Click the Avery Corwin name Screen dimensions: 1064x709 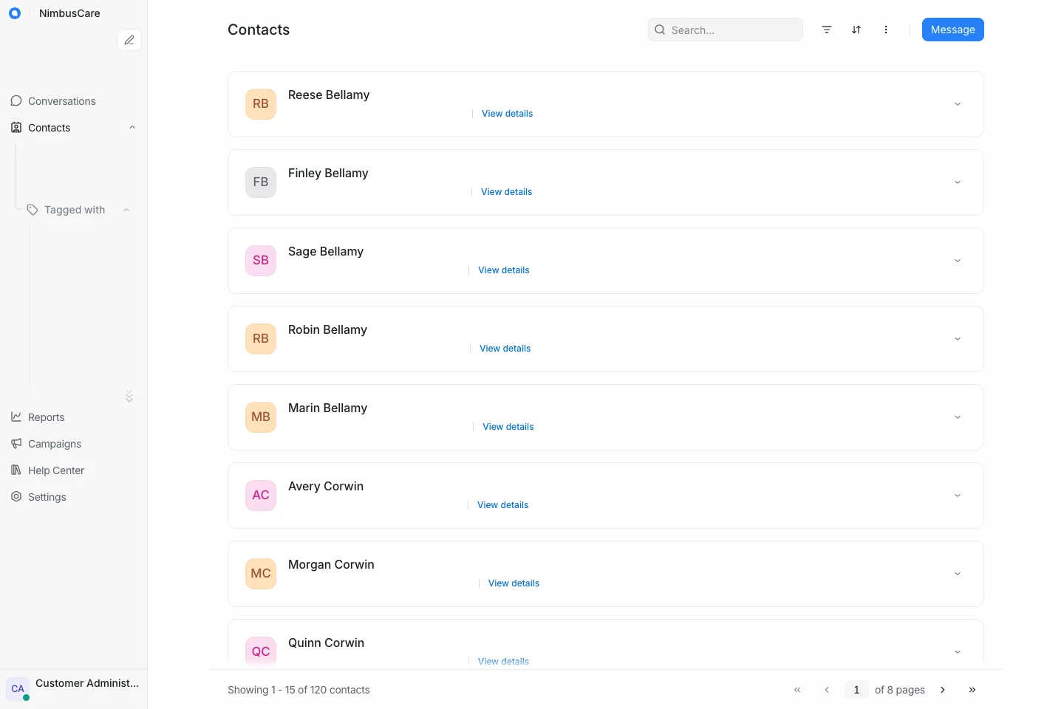(x=326, y=486)
